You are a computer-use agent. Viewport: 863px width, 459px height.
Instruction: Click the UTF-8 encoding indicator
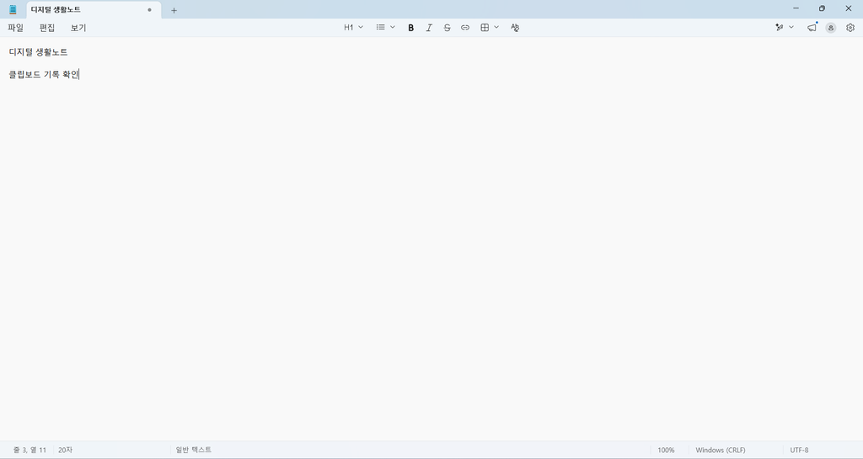pyautogui.click(x=799, y=450)
